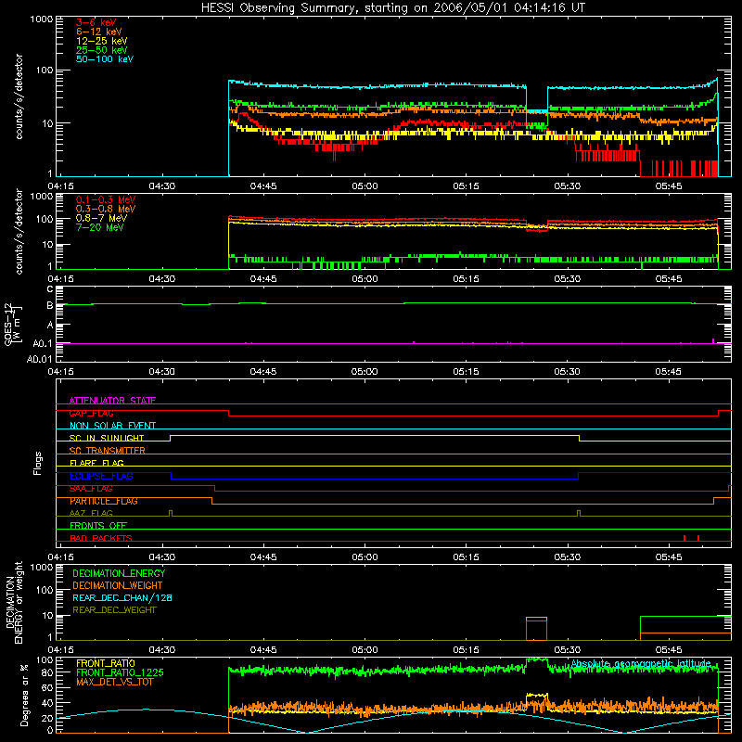Viewport: 742px width, 742px height.
Task: Click the 05:15 tick under the GOES plot
Action: [x=467, y=372]
